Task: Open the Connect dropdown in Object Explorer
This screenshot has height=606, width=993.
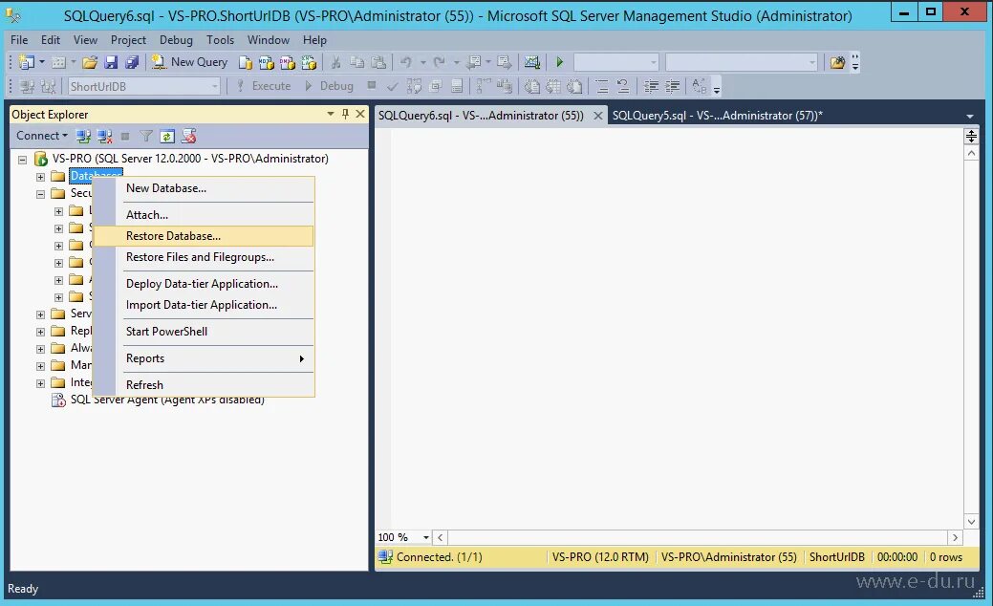Action: 42,136
